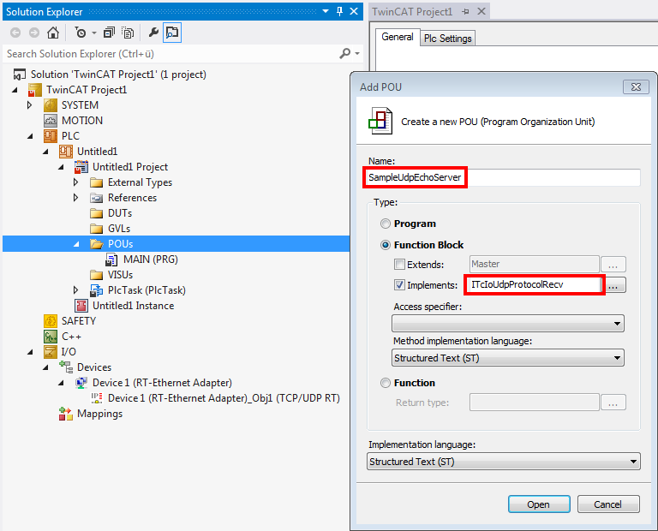Expand the PlcTask node
658x531 pixels.
point(76,290)
